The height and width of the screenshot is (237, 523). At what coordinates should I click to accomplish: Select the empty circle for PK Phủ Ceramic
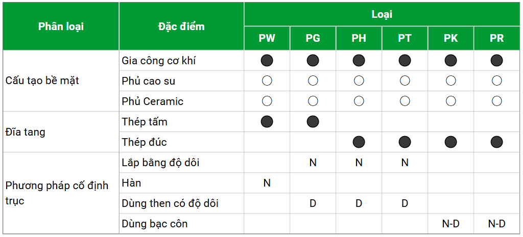click(450, 101)
